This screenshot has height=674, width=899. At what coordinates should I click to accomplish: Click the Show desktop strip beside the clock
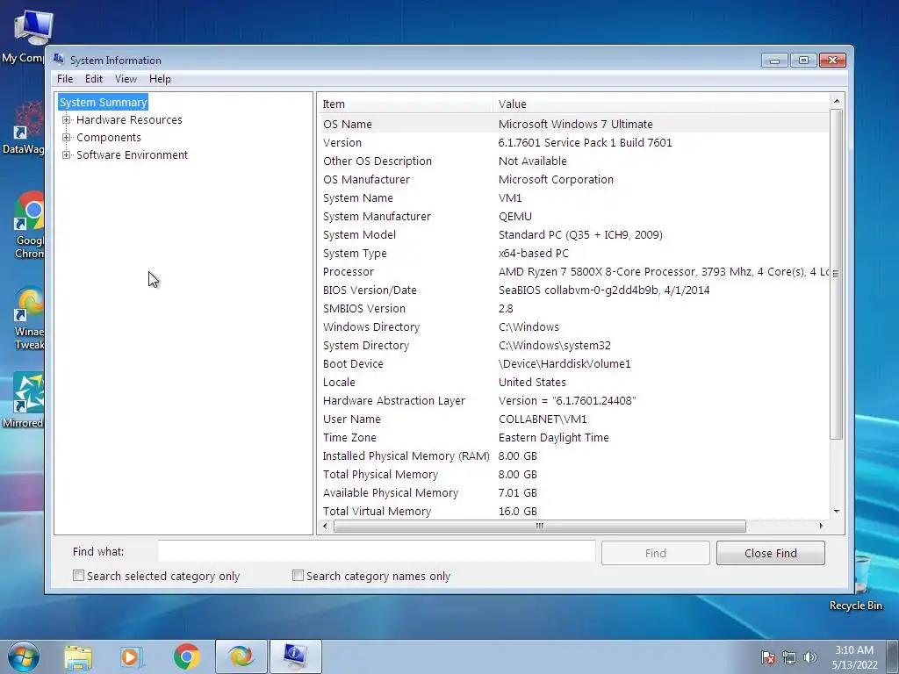(x=893, y=657)
